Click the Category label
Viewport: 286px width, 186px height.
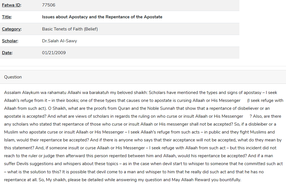(12, 29)
